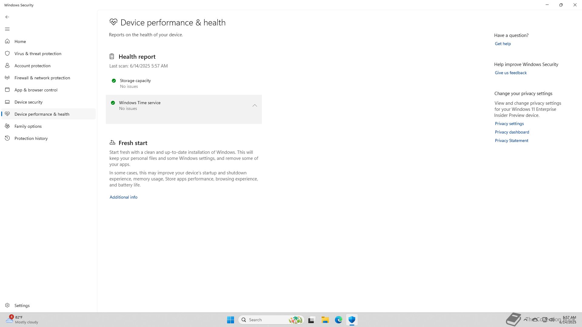Open Privacy dashboard link
582x327 pixels.
pyautogui.click(x=512, y=132)
